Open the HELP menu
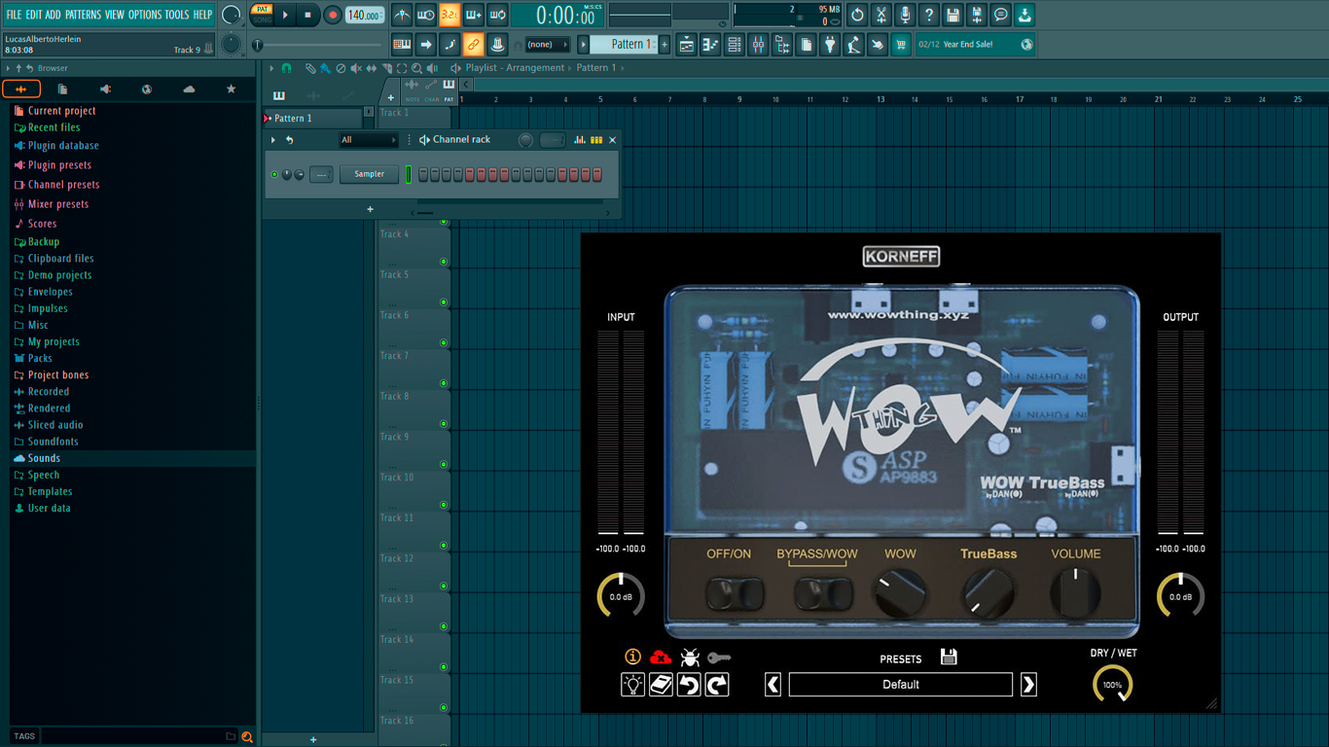 (202, 15)
